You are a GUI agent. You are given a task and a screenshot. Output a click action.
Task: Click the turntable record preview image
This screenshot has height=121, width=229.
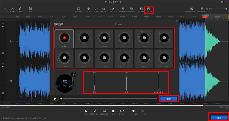point(65,82)
